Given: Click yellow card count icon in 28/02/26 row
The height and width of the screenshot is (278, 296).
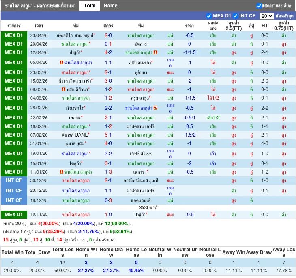Looking at the screenshot, I should click(155, 108).
